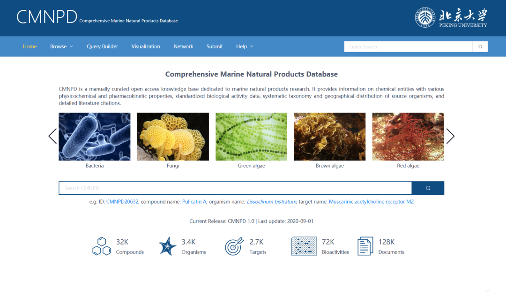Select the Brown algae thumbnail image
This screenshot has width=506, height=298.
(329, 137)
